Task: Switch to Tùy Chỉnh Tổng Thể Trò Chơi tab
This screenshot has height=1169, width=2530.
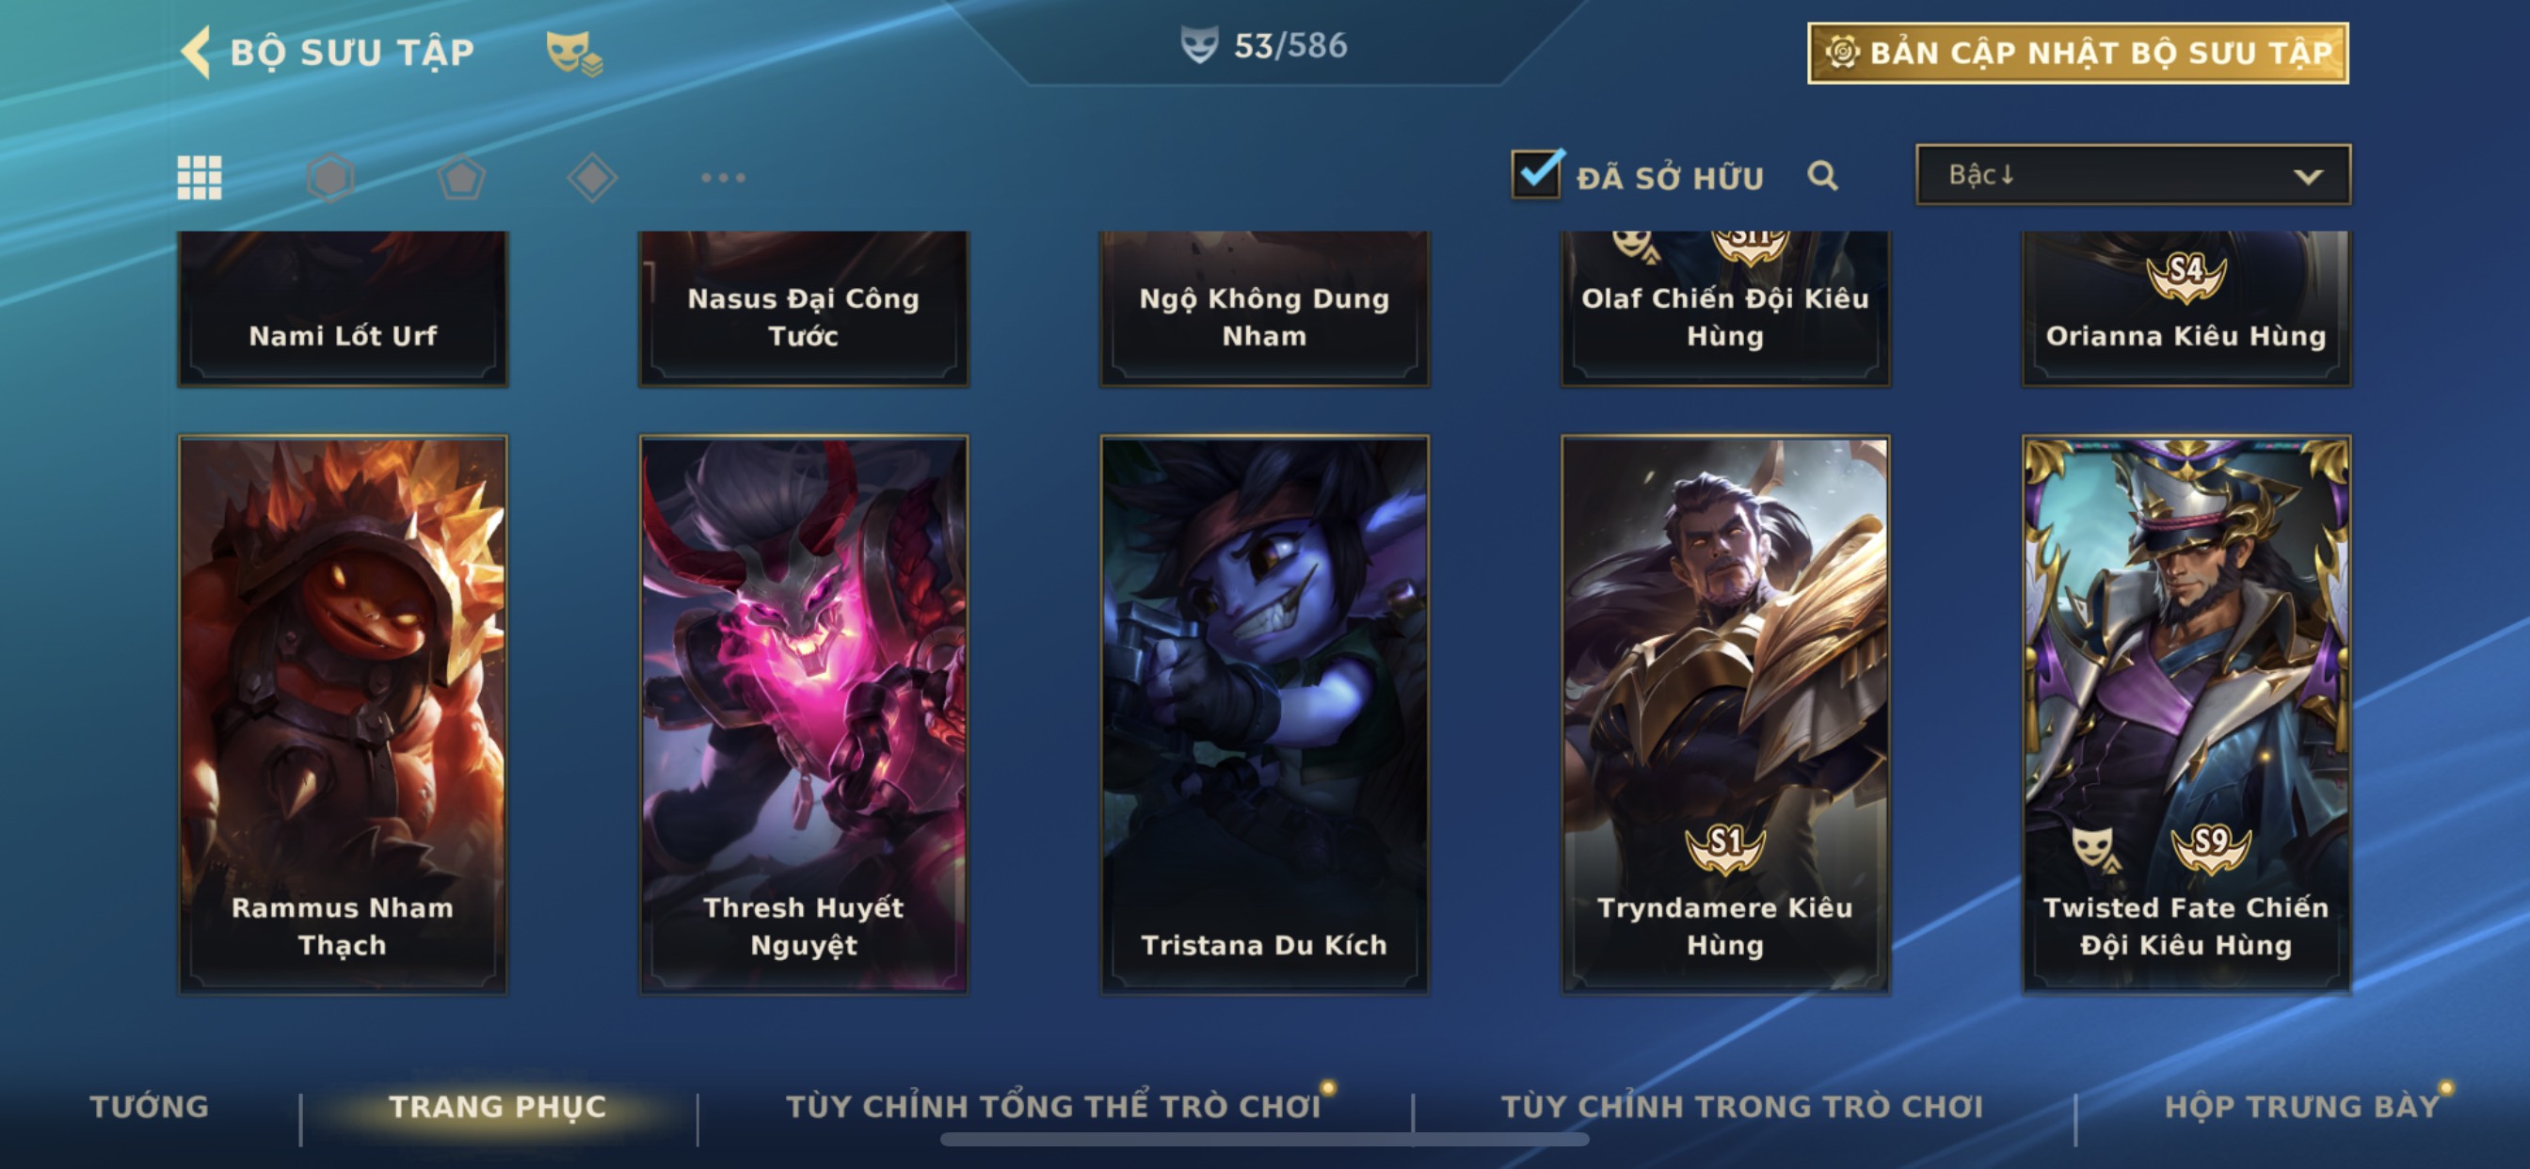Action: (x=1053, y=1106)
